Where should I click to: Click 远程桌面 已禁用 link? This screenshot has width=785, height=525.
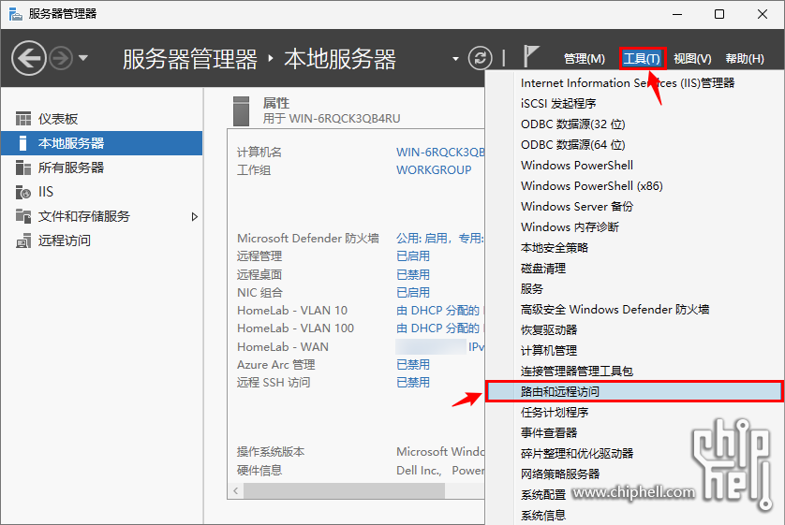pos(413,274)
